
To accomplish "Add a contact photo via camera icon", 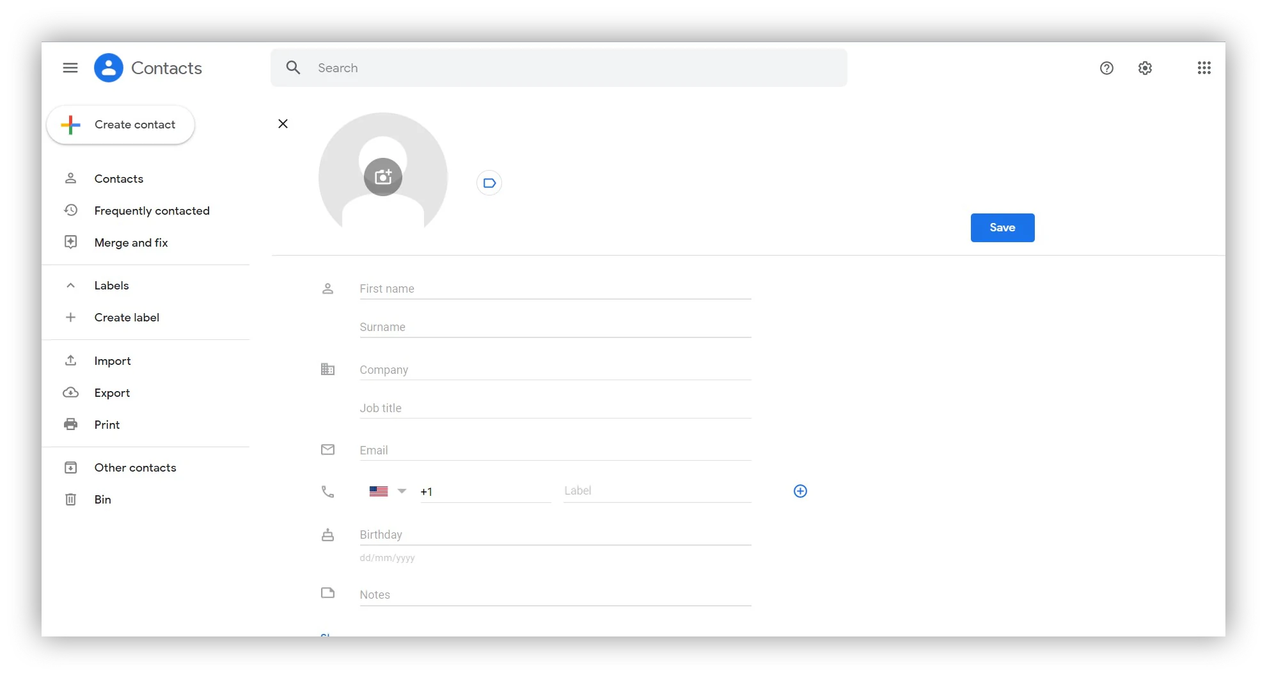I will point(383,176).
